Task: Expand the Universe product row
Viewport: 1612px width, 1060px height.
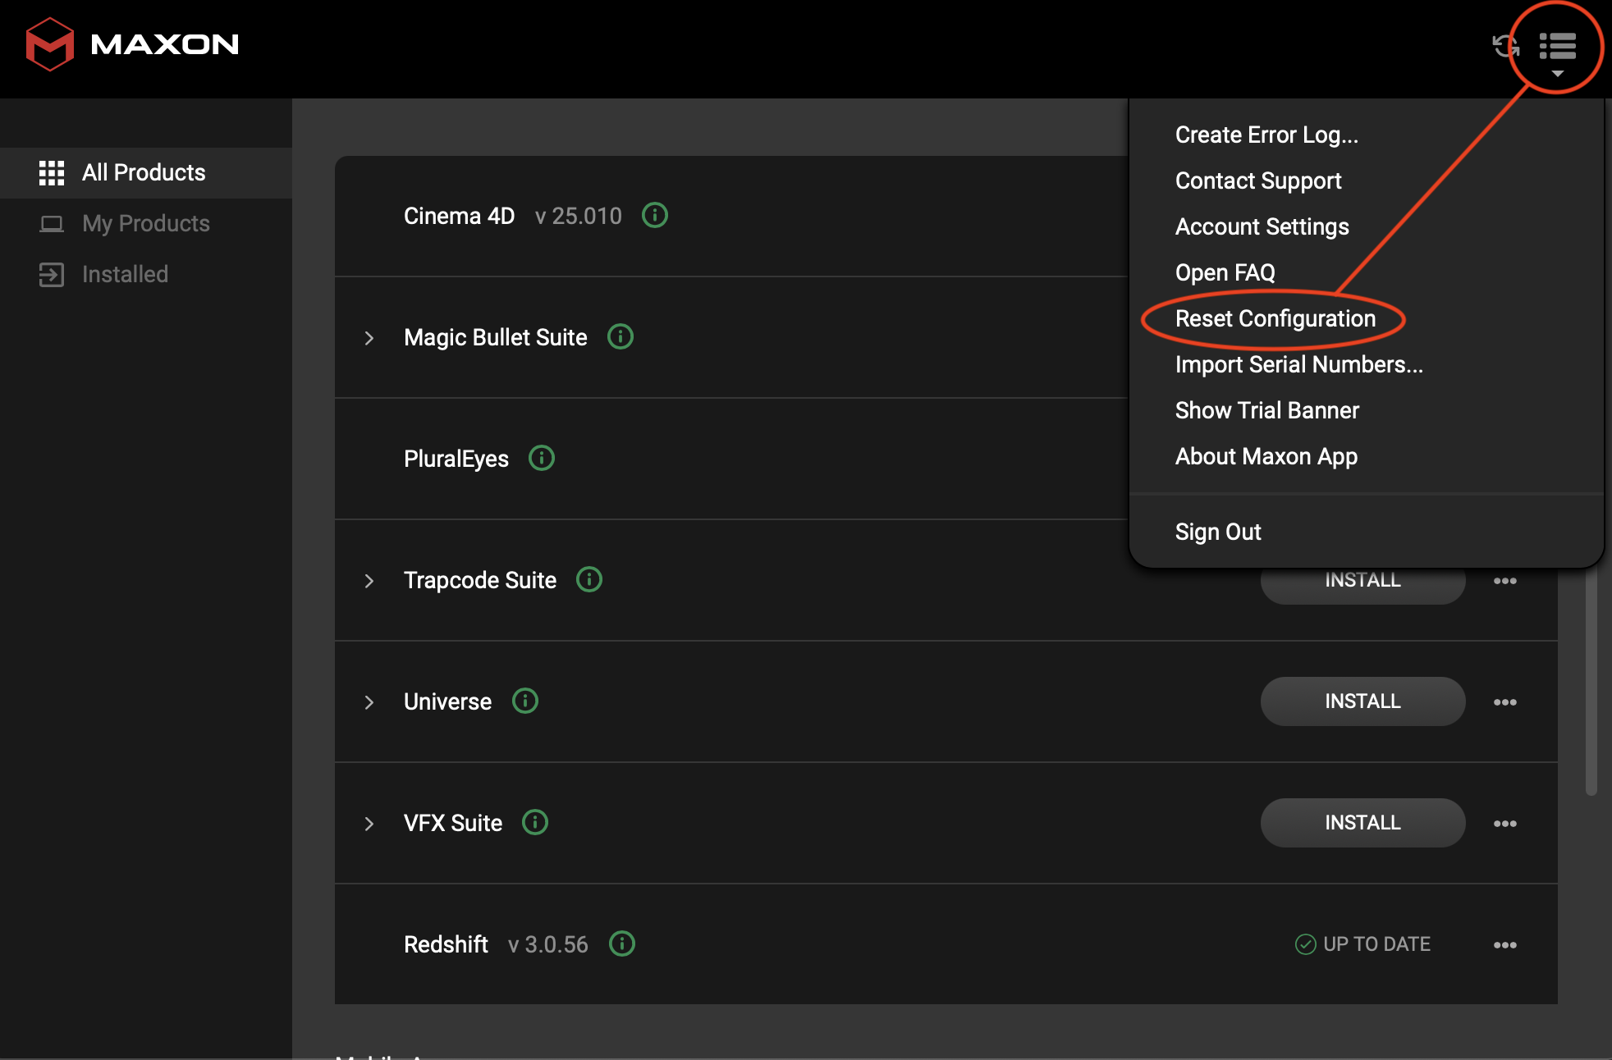Action: [x=369, y=702]
